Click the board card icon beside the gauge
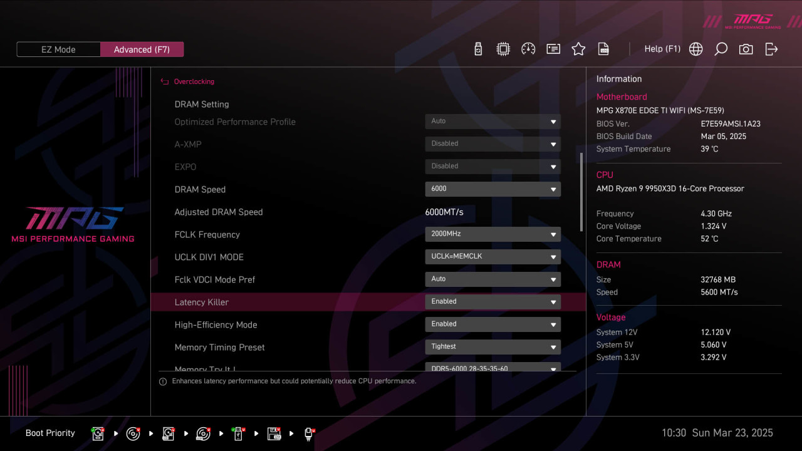This screenshot has width=802, height=451. [x=553, y=49]
